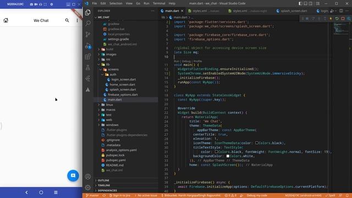352x198 pixels.
Task: Open pubspec.yaml in explorer
Action: [x=116, y=160]
